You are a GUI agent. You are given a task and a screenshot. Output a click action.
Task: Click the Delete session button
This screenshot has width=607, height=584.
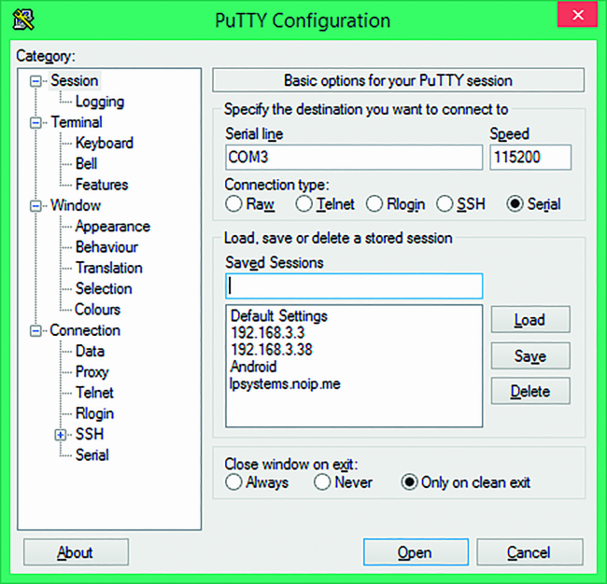tap(530, 392)
